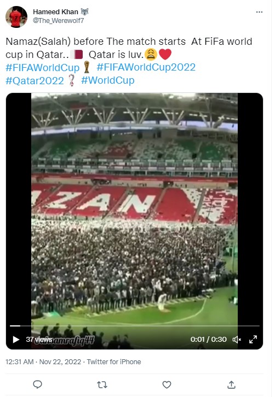Reply to the tweet with comment icon

38,384
